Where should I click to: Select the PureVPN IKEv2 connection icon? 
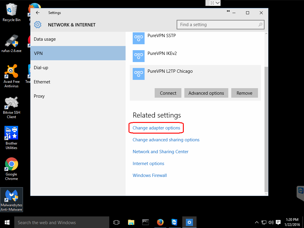139,56
